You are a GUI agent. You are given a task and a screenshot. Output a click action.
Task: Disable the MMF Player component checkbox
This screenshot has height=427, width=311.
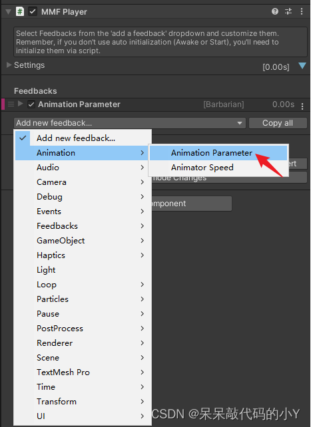point(33,12)
